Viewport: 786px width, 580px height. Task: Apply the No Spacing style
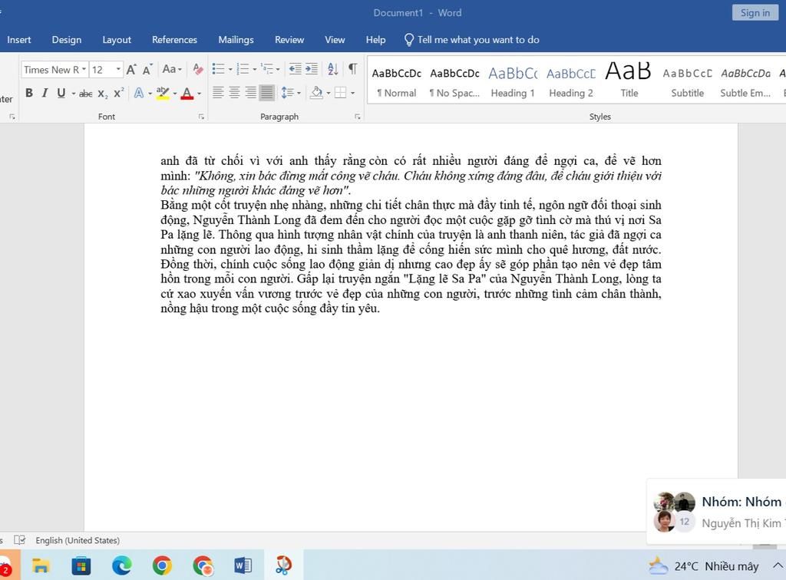pos(454,81)
